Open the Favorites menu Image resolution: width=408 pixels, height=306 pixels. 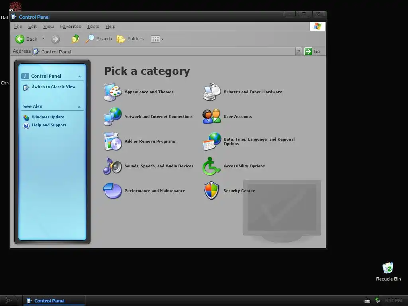pyautogui.click(x=70, y=26)
